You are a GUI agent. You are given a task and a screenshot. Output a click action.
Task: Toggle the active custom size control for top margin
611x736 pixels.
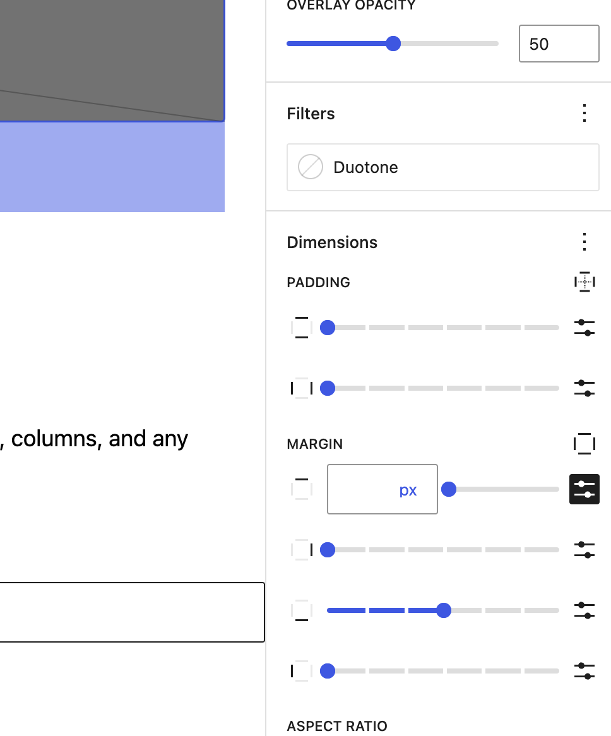(584, 489)
